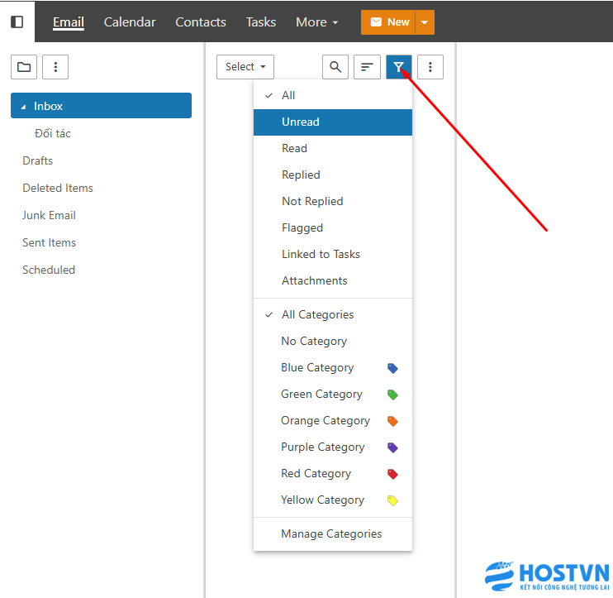Viewport: 613px width, 598px height.
Task: Click the blue filter funnel icon
Action: point(399,67)
